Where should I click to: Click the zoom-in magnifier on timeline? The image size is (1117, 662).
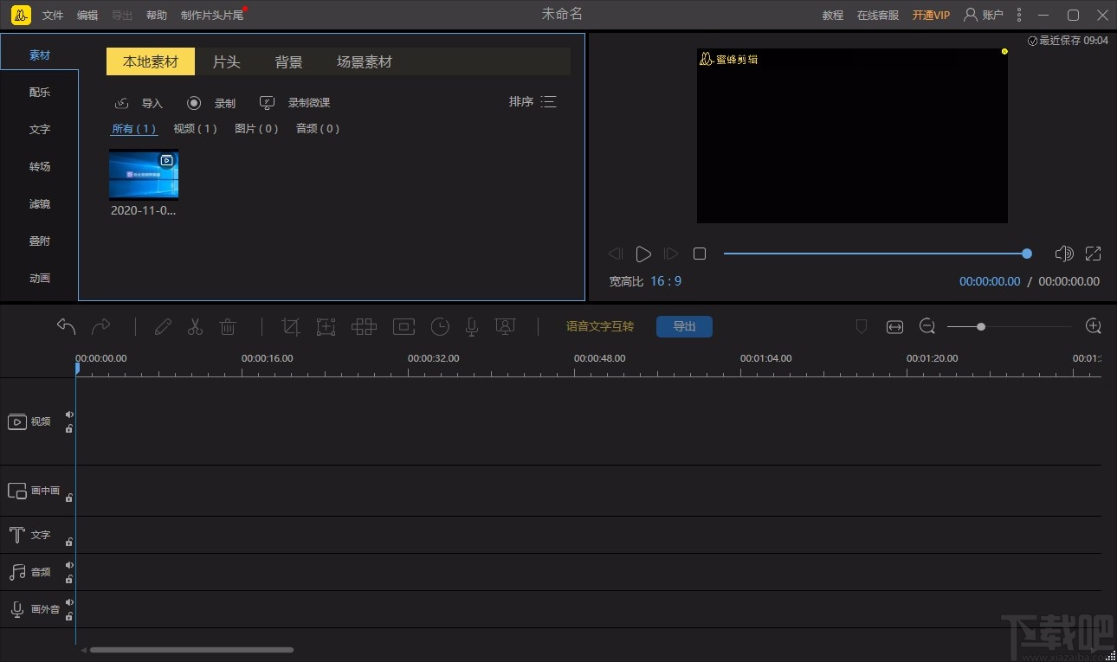1093,326
